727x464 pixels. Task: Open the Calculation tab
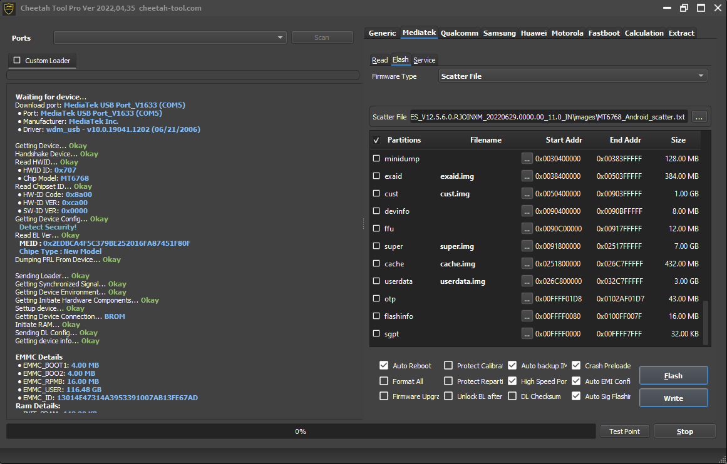(x=644, y=33)
